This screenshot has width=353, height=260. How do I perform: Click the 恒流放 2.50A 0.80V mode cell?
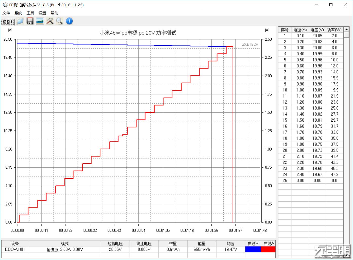65,249
